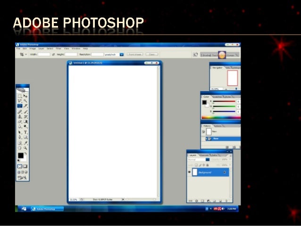
Task: Click Jump to ImageReady at toolbox bottom
Action: click(23, 177)
